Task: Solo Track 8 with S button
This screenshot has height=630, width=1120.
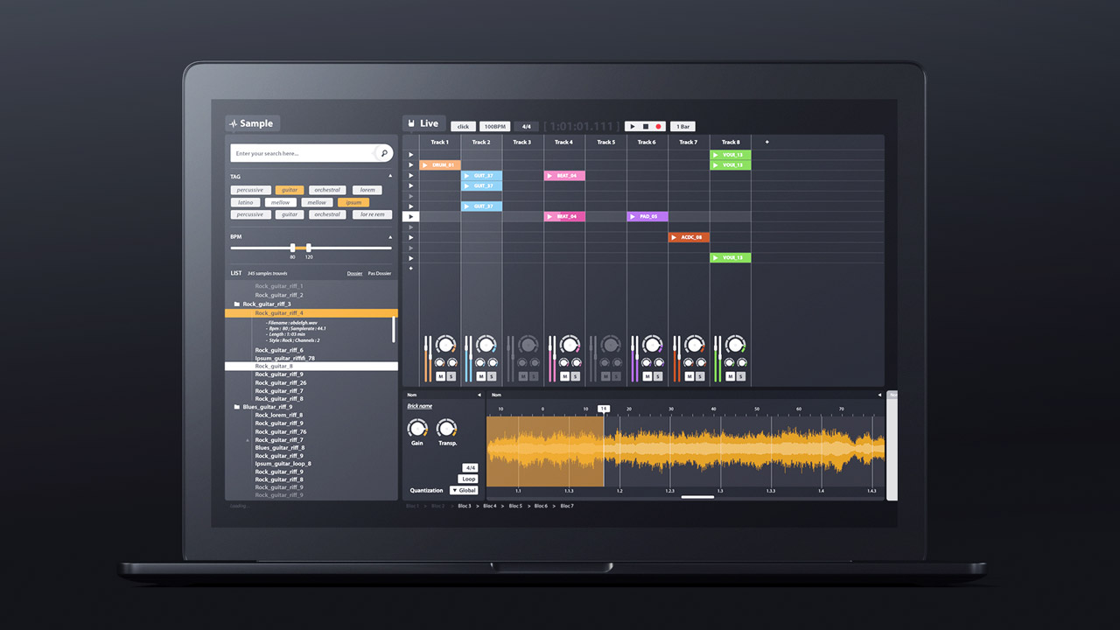Action: (x=741, y=376)
